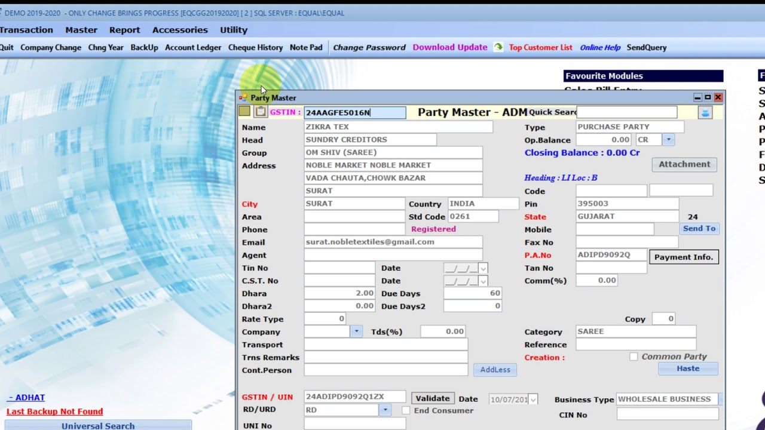Open the GSTIN validate date dropdown
Screen dimensions: 765x430
point(533,400)
